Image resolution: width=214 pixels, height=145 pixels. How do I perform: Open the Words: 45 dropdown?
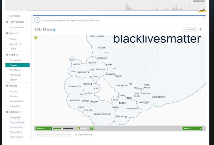[x=43, y=128]
